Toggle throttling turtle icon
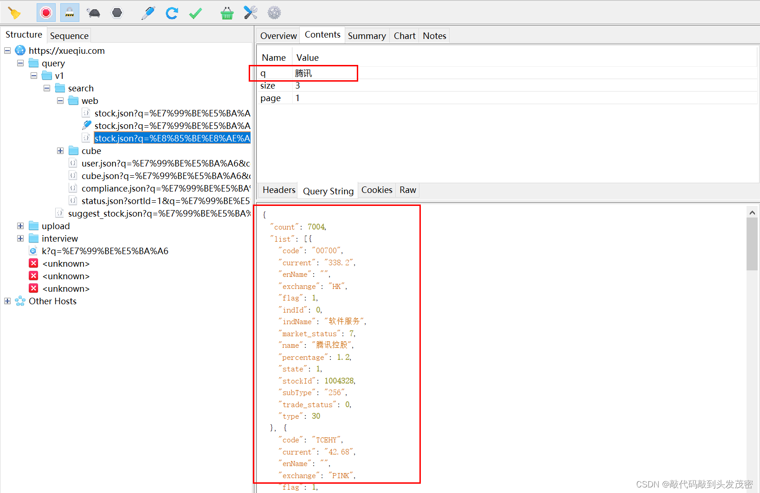 93,13
